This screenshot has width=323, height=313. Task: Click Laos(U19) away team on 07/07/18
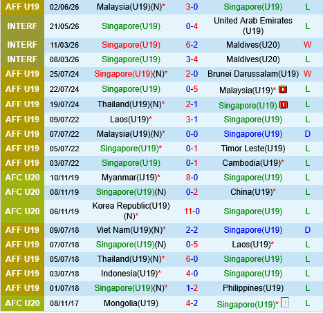pyautogui.click(x=251, y=245)
